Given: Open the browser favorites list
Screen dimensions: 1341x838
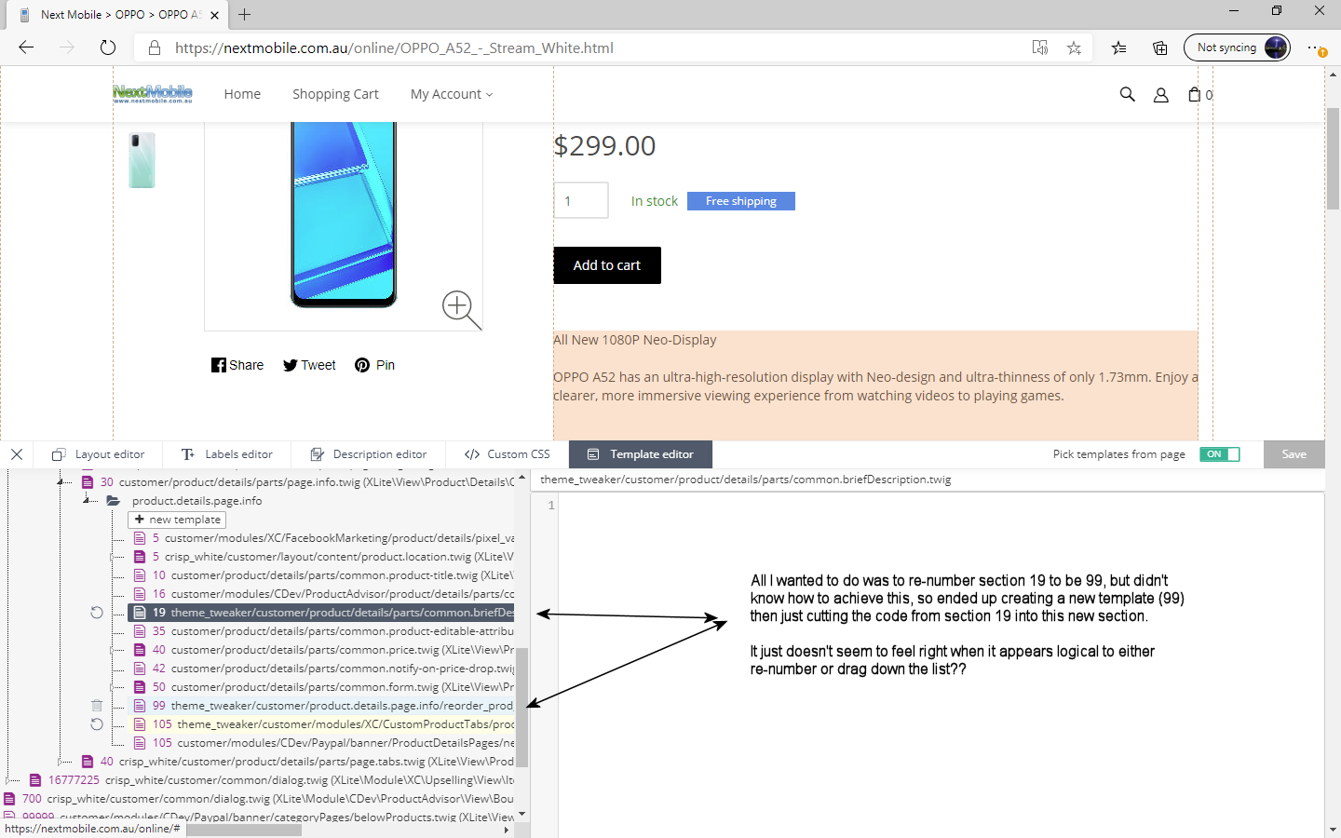Looking at the screenshot, I should click(x=1118, y=47).
